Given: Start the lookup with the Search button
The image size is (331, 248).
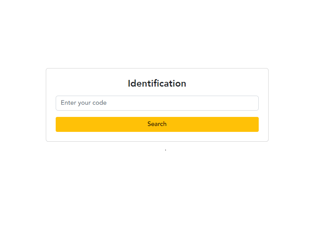Looking at the screenshot, I should tap(157, 124).
